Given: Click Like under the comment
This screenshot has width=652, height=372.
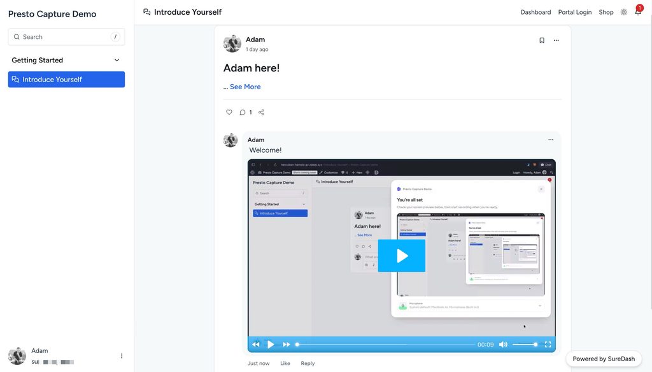Looking at the screenshot, I should point(285,363).
